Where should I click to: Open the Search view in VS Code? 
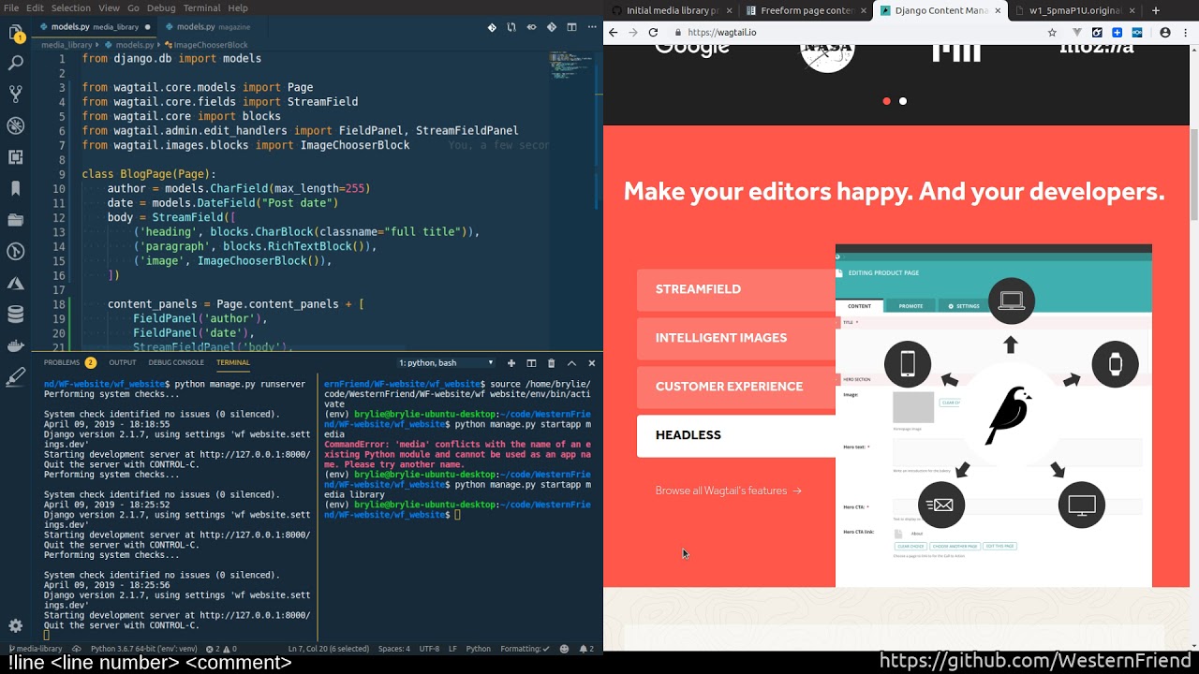click(x=15, y=64)
